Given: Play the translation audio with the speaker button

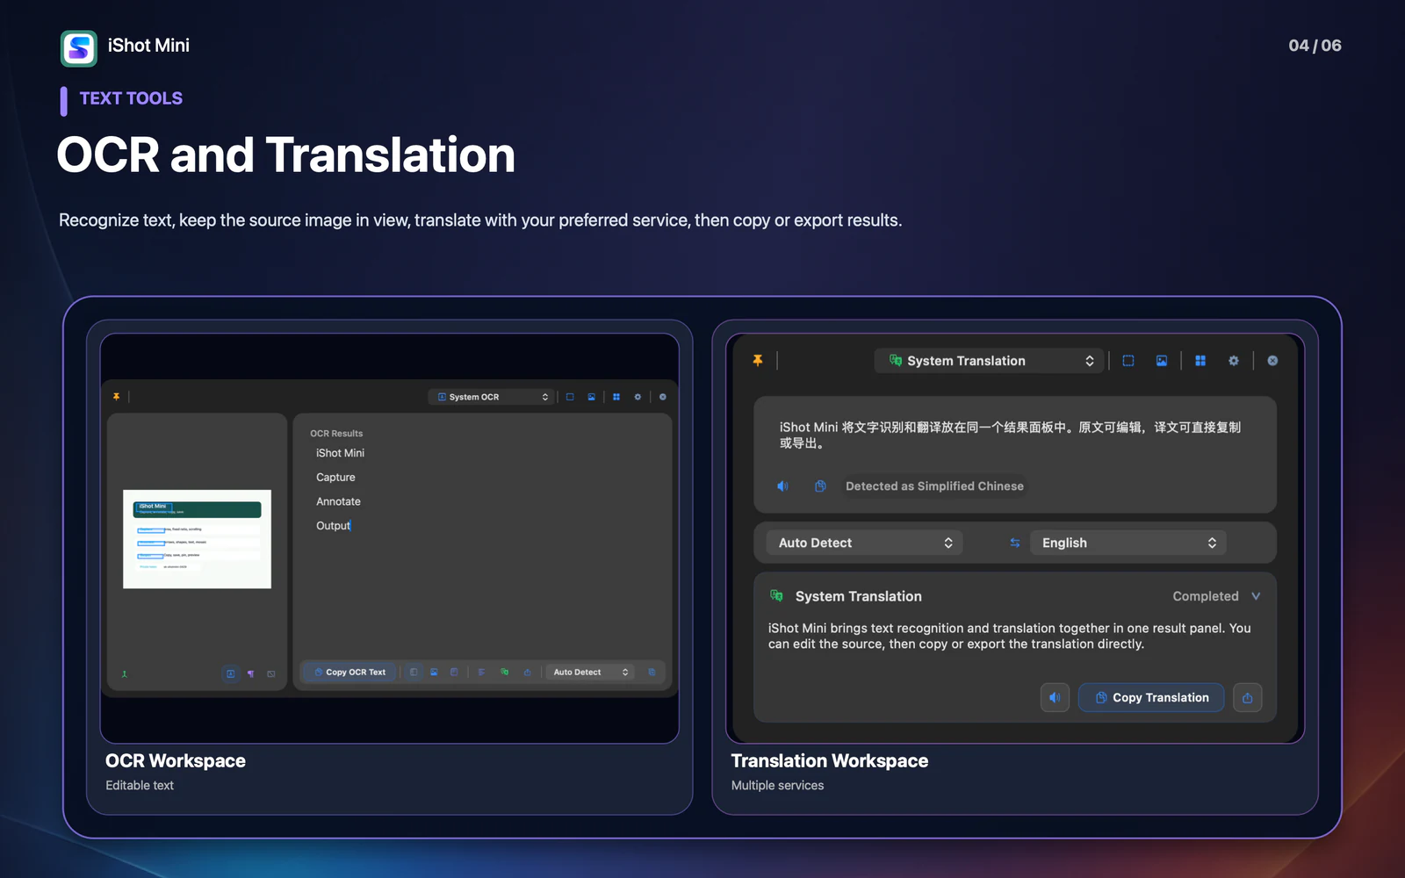Looking at the screenshot, I should click(1055, 697).
